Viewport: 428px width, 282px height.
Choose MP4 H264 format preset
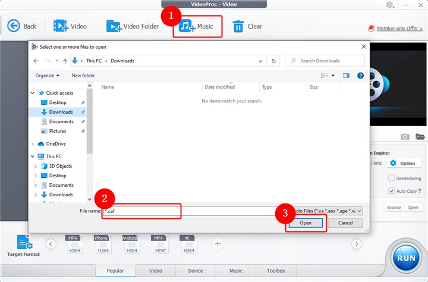point(74,244)
